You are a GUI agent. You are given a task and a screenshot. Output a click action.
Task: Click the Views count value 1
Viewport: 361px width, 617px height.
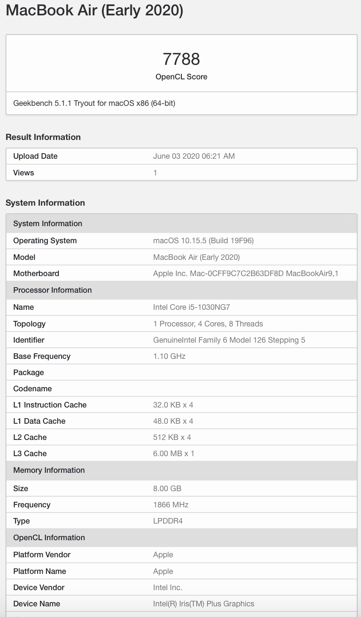tap(155, 173)
